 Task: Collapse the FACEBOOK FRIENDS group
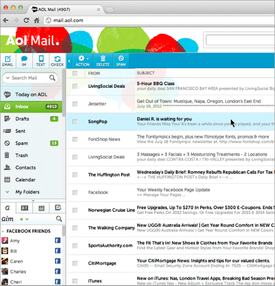point(3,231)
